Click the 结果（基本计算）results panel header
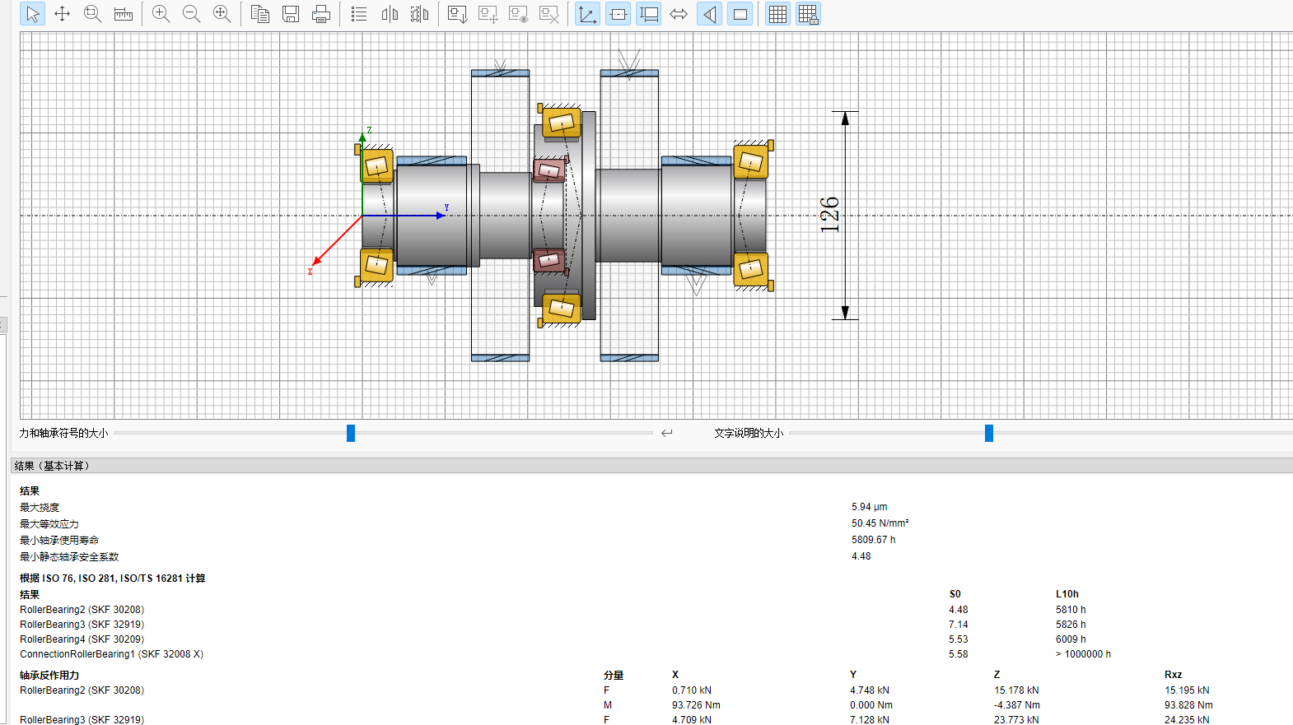 [652, 466]
